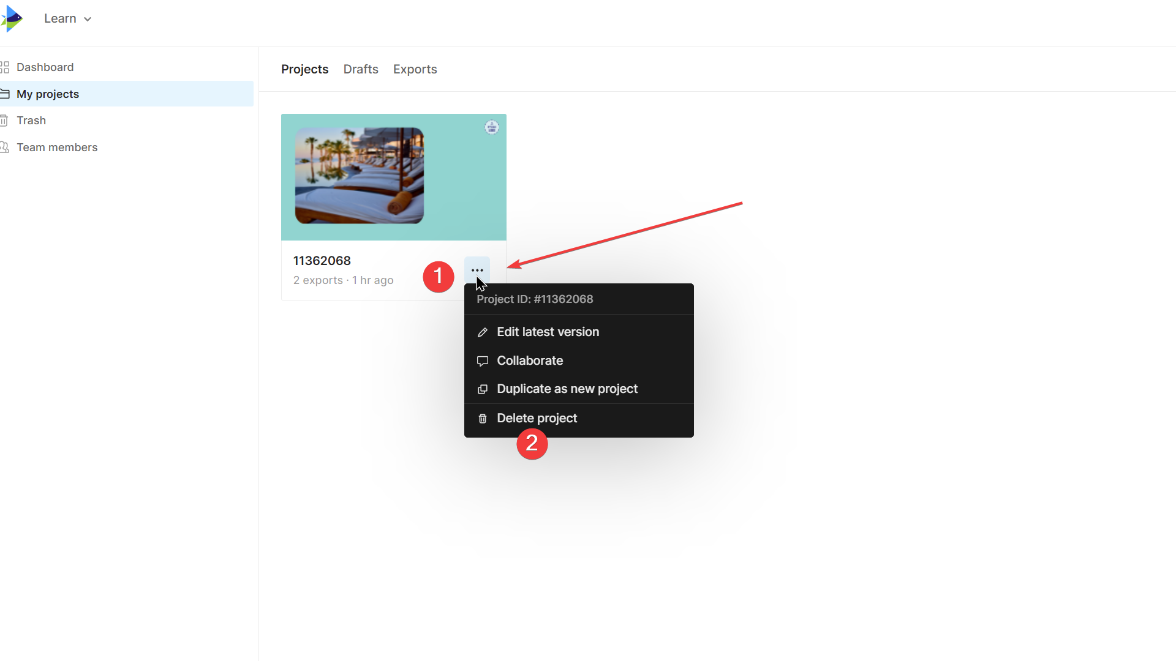This screenshot has height=661, width=1176.
Task: Click the Dashboard grid icon
Action: click(5, 67)
